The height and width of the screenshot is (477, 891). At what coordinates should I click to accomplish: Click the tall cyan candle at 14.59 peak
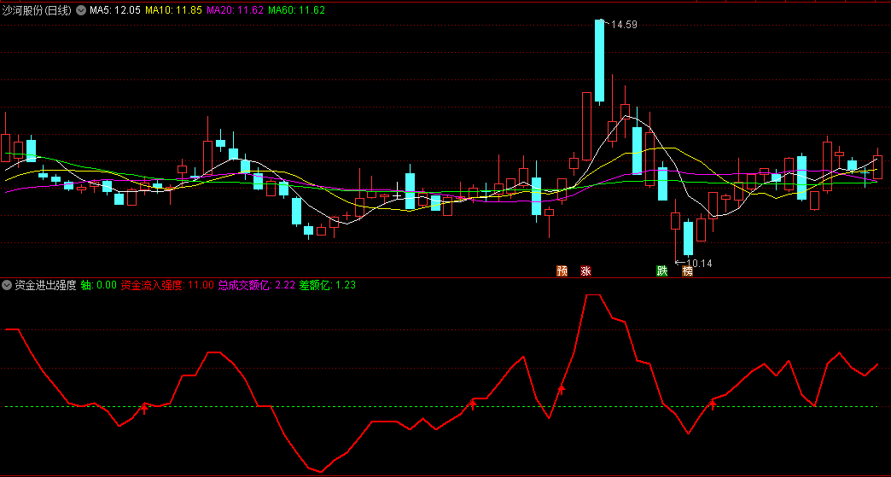599,61
